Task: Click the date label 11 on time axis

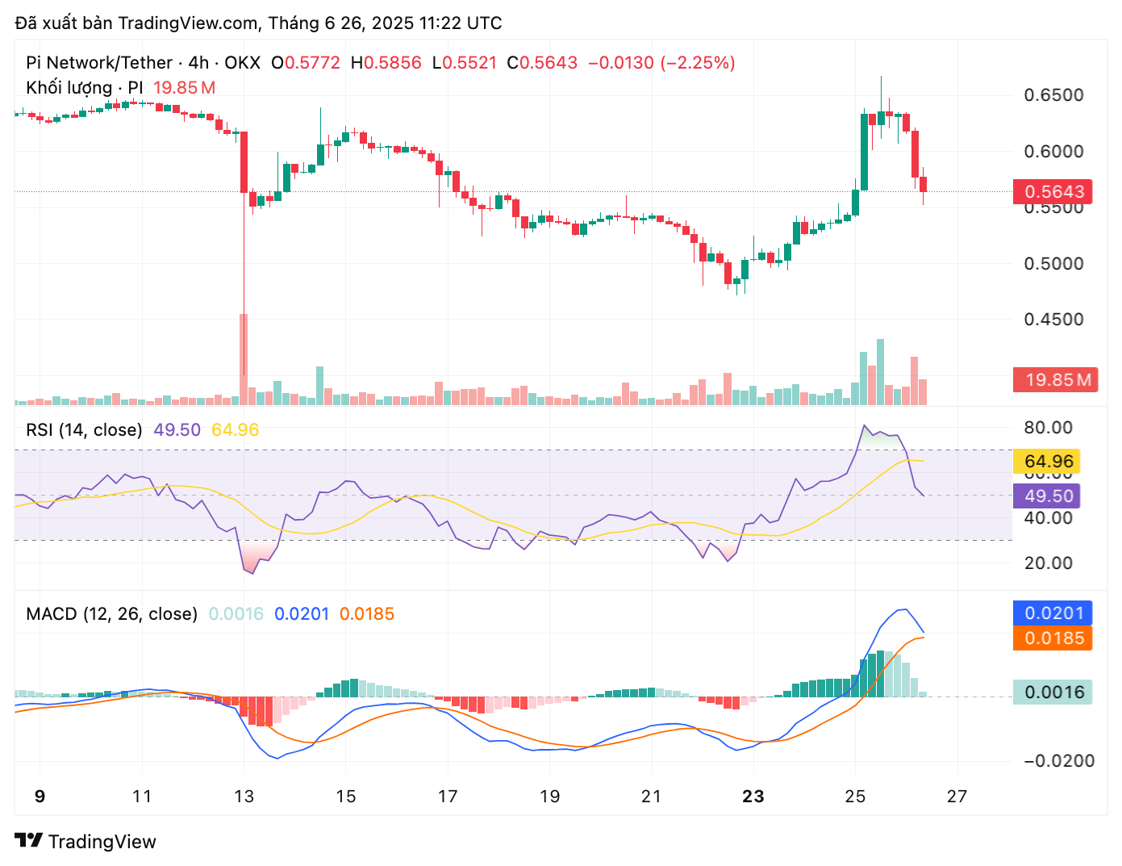Action: [x=142, y=797]
